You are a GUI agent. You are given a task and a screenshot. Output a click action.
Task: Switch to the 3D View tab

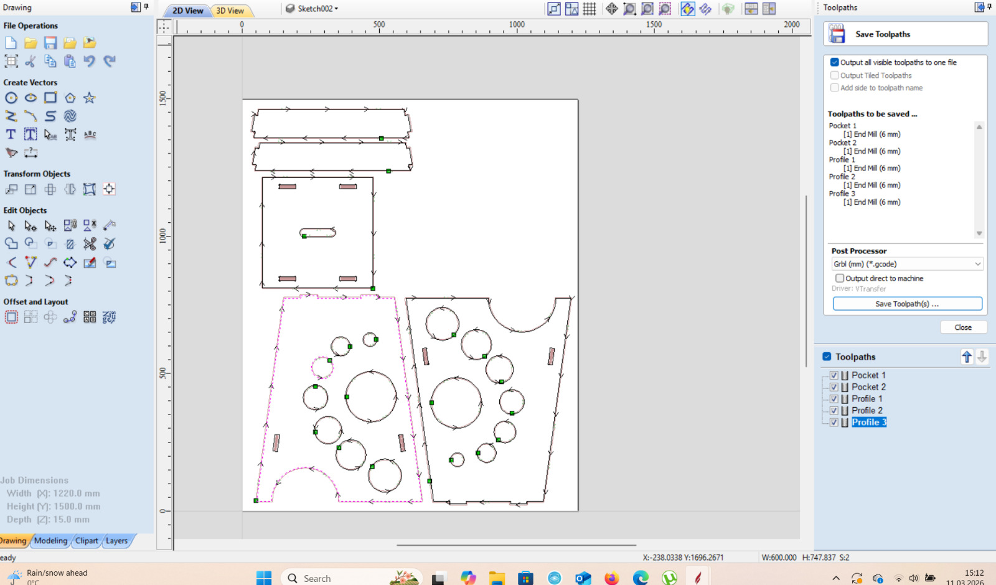point(230,11)
